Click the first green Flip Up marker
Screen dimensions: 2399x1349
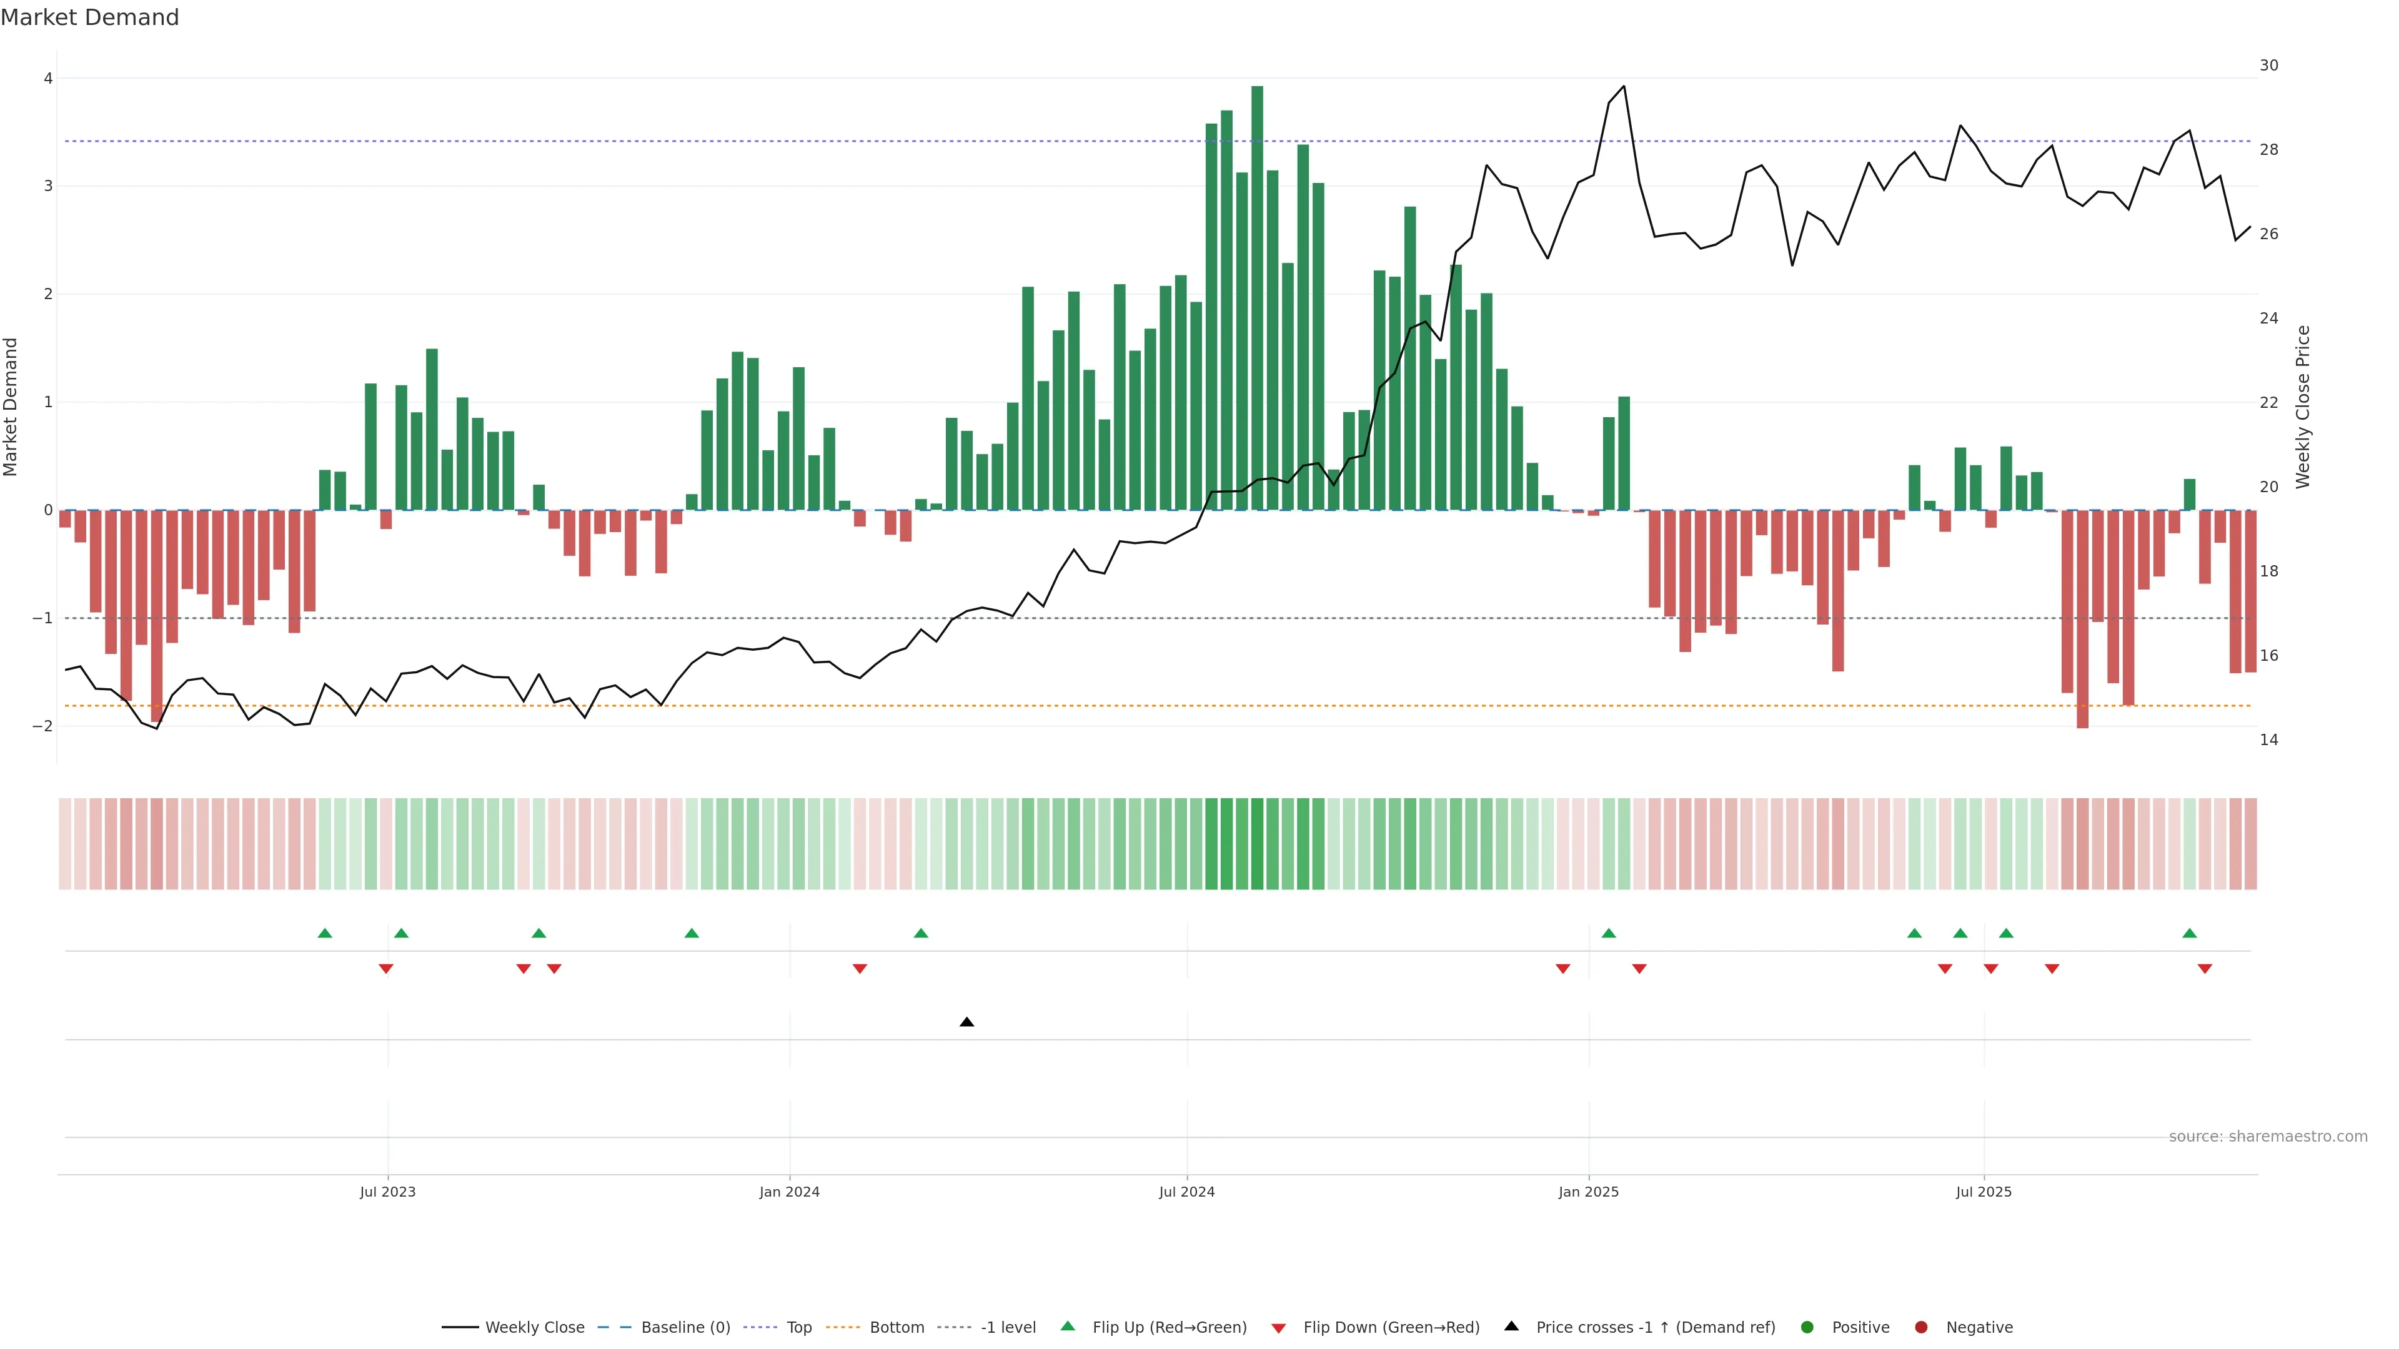(325, 933)
